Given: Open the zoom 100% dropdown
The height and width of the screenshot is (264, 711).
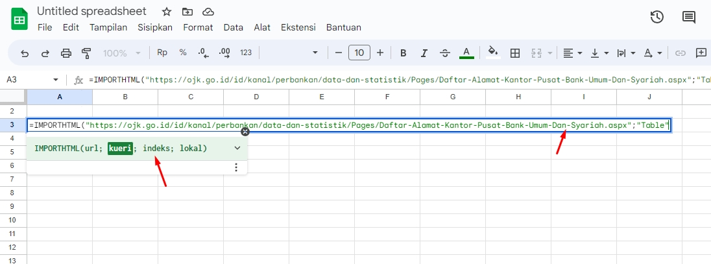Looking at the screenshot, I should [x=121, y=53].
